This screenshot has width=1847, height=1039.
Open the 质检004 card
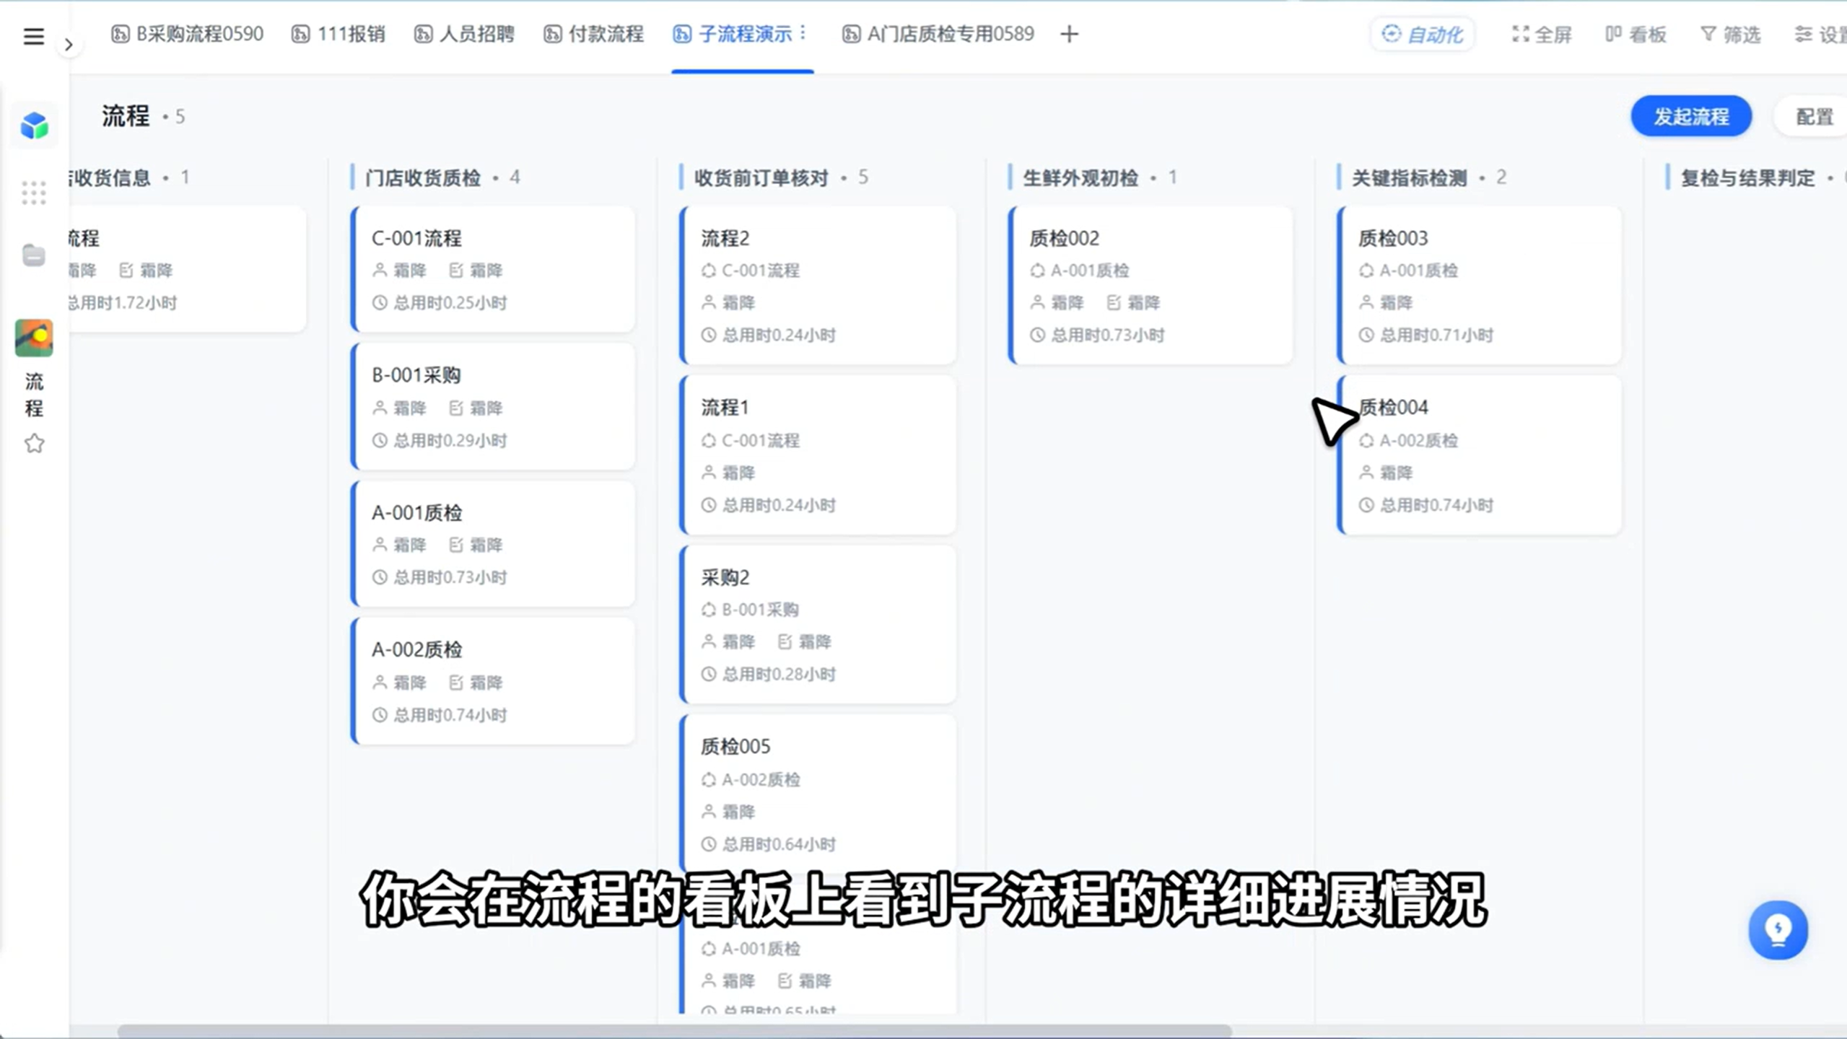[1480, 455]
